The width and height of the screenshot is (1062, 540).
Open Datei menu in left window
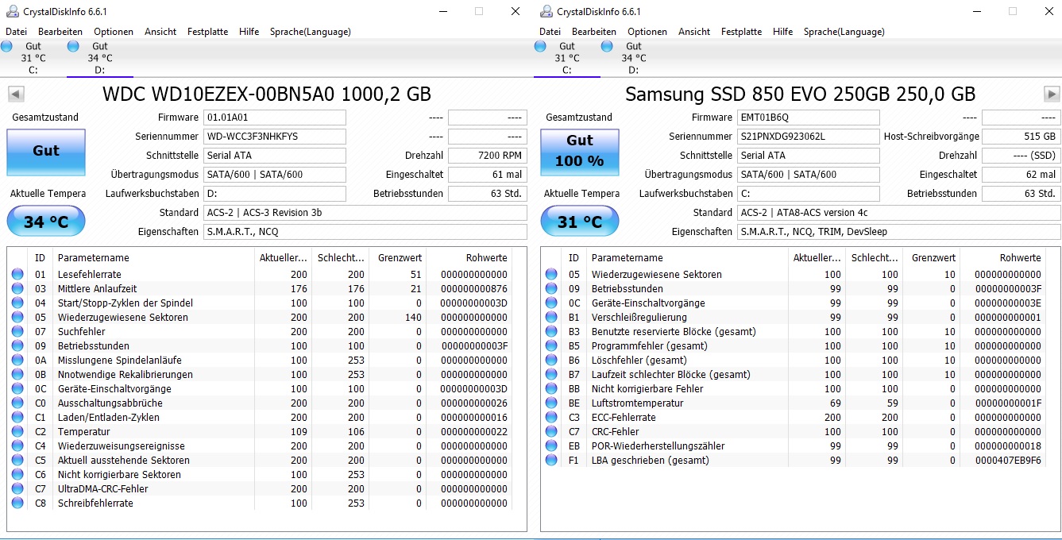(x=17, y=32)
